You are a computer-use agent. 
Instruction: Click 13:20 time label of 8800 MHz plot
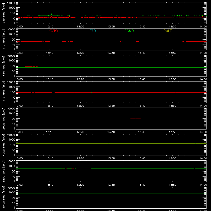80,185
